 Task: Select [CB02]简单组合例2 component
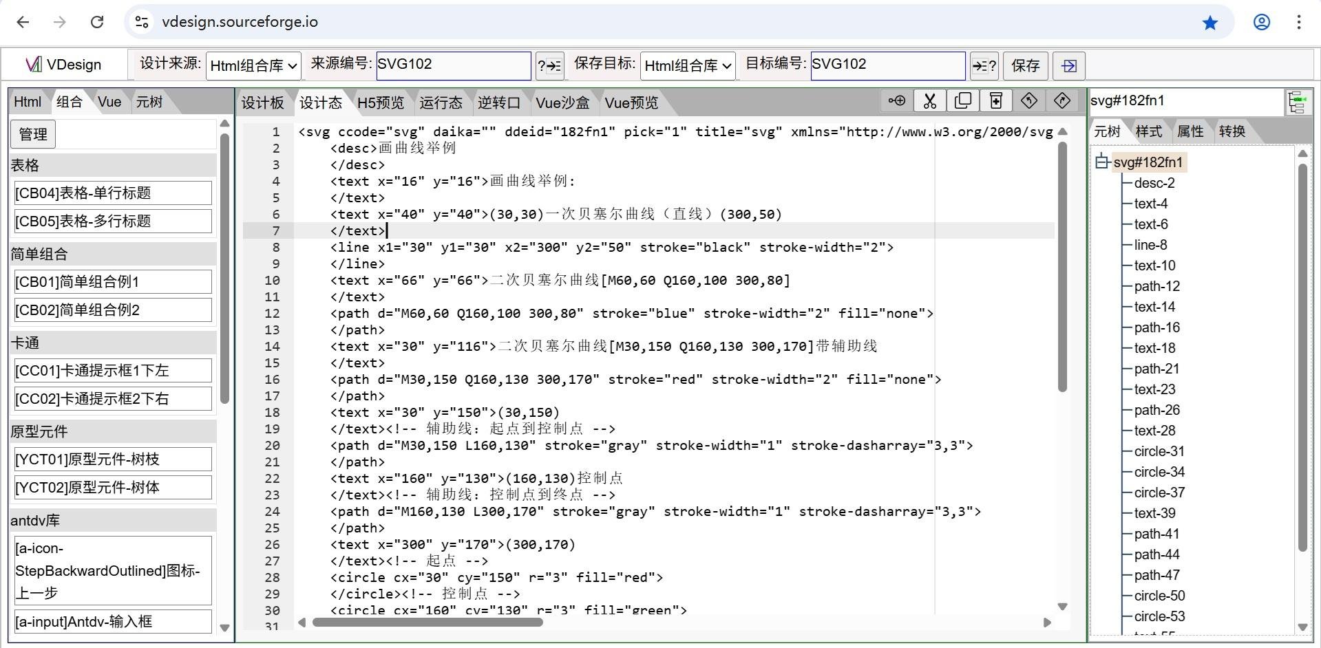coord(112,310)
